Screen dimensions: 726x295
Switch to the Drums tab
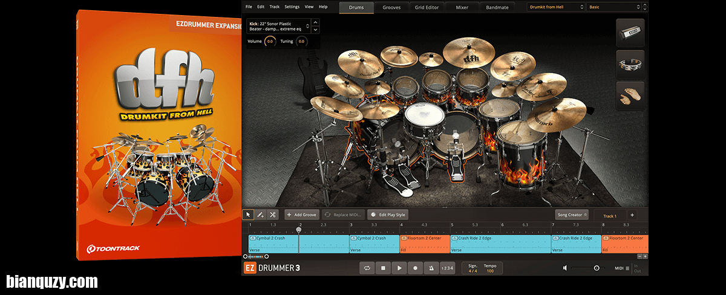[356, 7]
